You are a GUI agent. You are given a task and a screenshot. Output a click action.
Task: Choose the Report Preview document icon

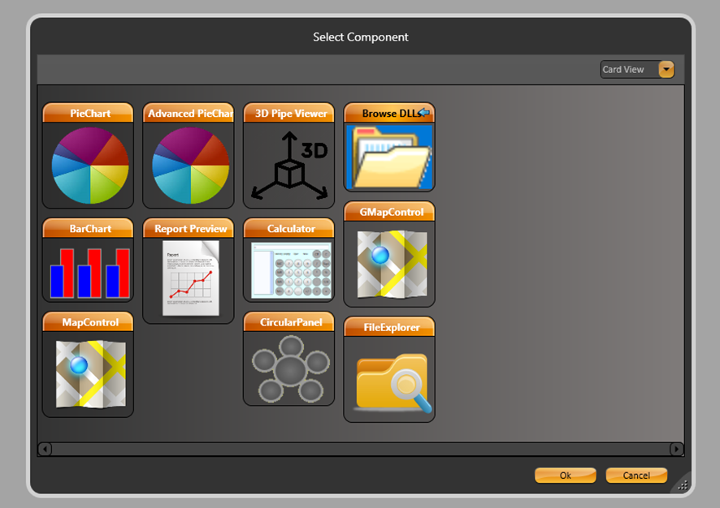tap(189, 278)
